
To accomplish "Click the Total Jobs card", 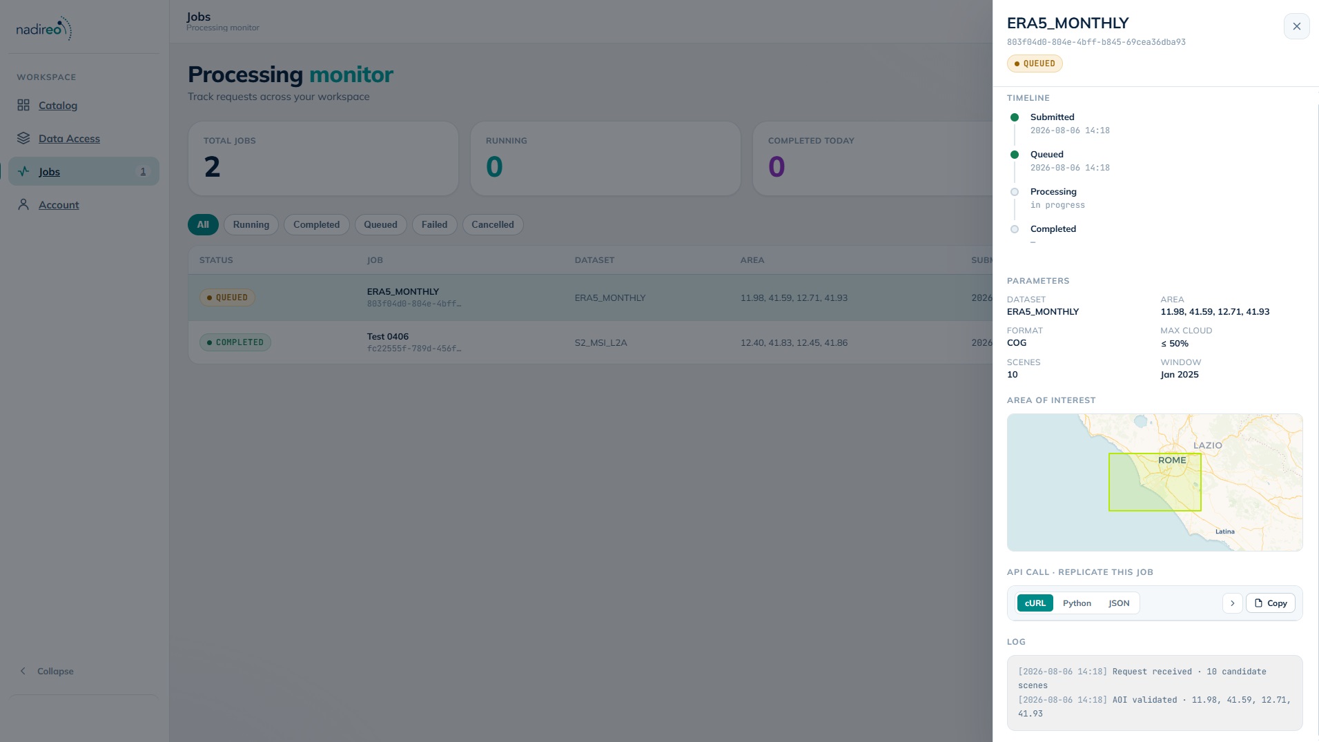I will 323,159.
